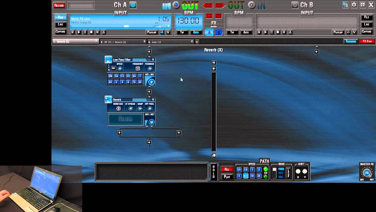Screen dimensions: 376x212
Task: Add effect between Low Pass Filter and Reverb
Action: (x=149, y=92)
